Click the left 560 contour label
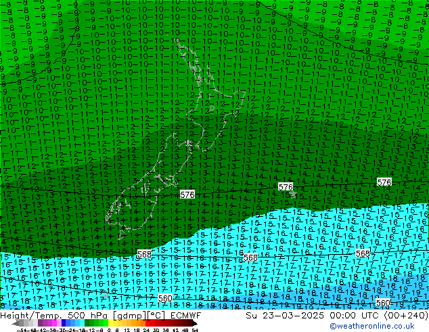This screenshot has width=429, height=332. 165,298
